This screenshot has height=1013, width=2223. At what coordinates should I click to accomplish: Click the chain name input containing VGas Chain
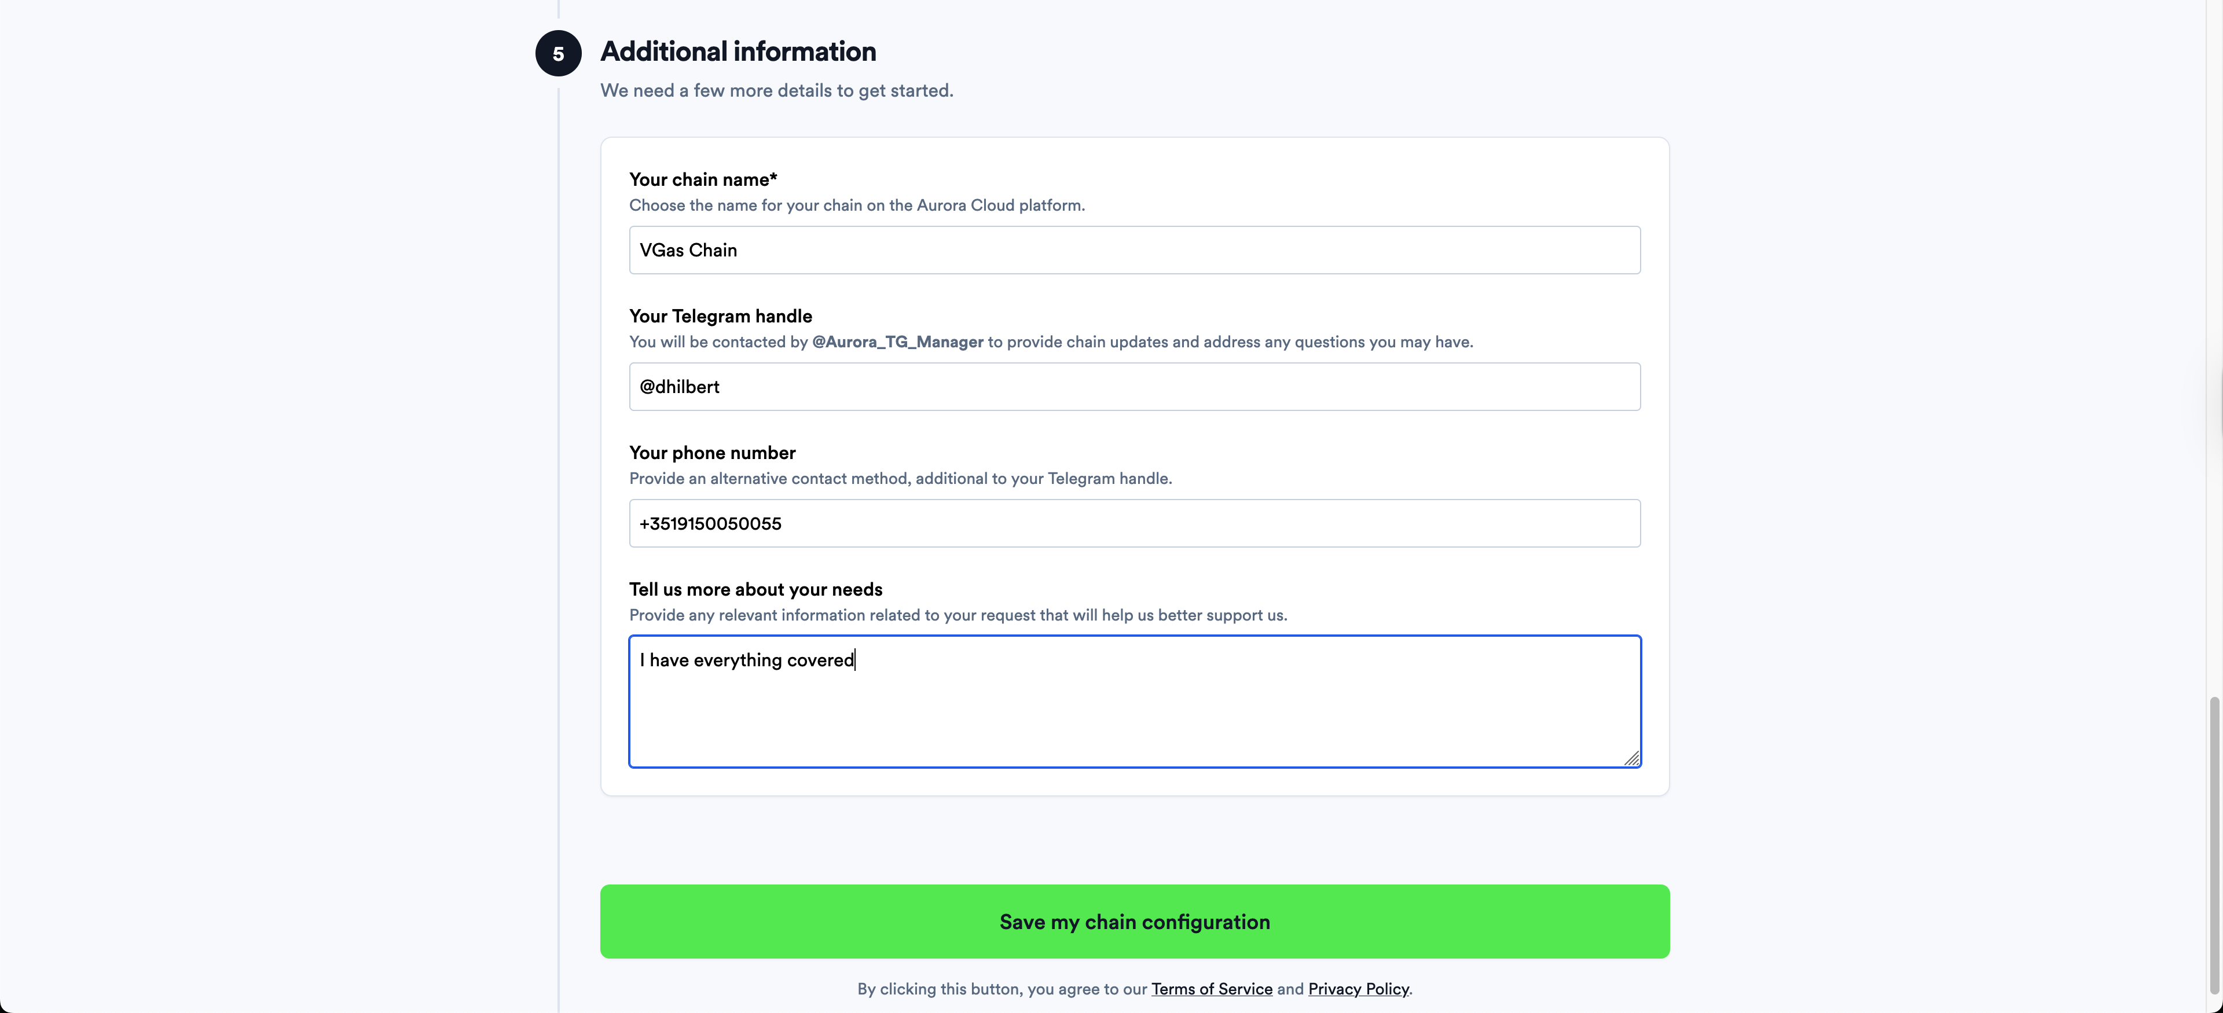(x=1134, y=250)
